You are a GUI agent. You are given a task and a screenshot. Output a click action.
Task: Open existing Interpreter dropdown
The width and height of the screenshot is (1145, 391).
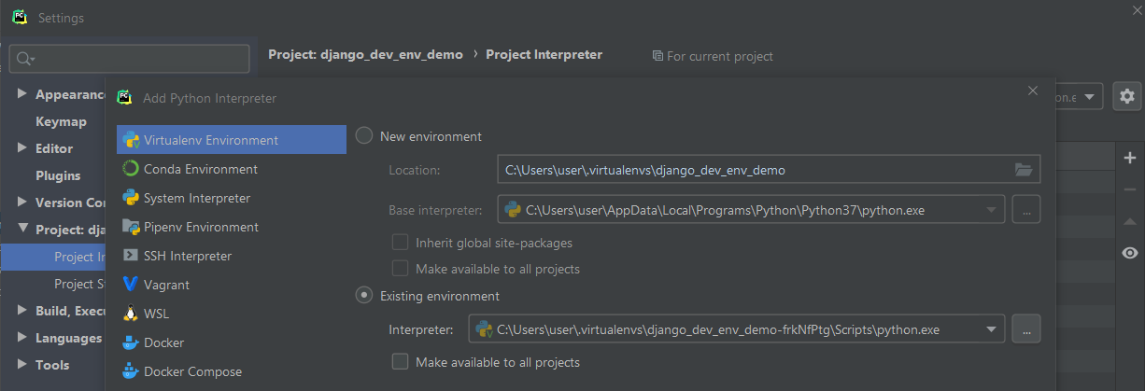pos(992,329)
